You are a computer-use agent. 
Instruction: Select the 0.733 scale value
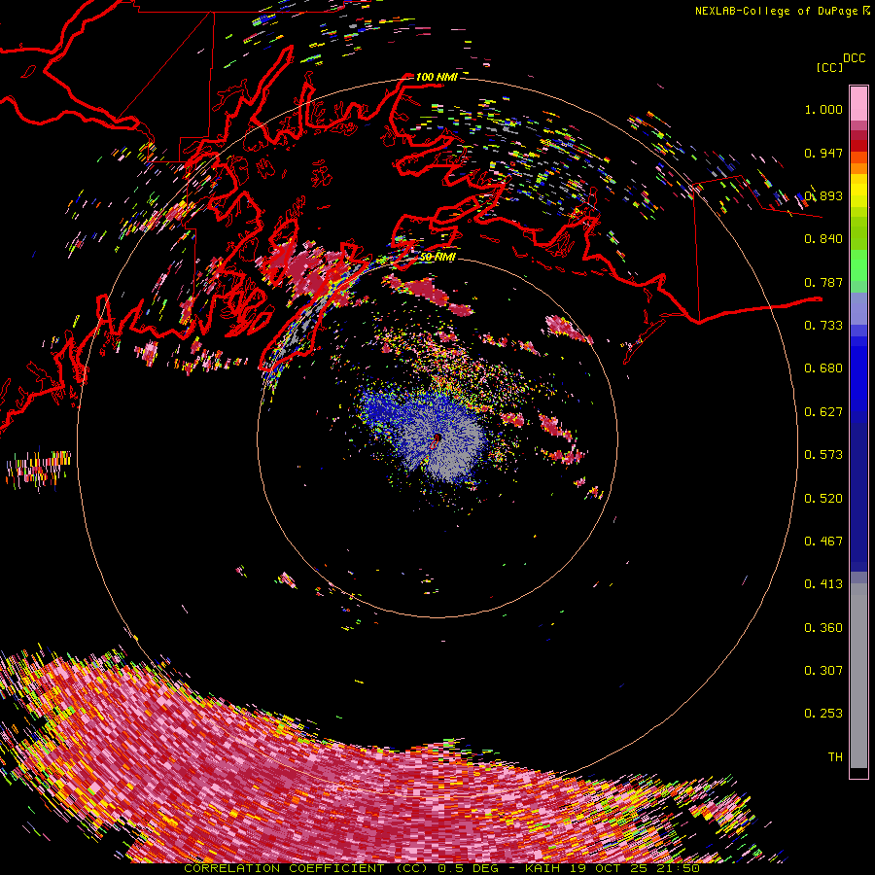823,326
